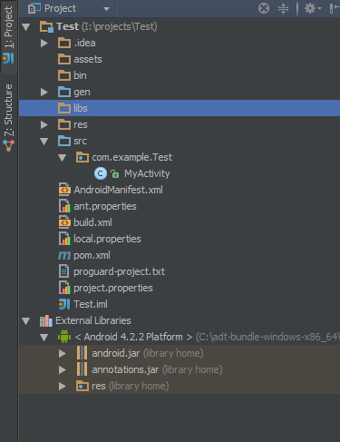Click the gen source folder icon

click(x=64, y=92)
